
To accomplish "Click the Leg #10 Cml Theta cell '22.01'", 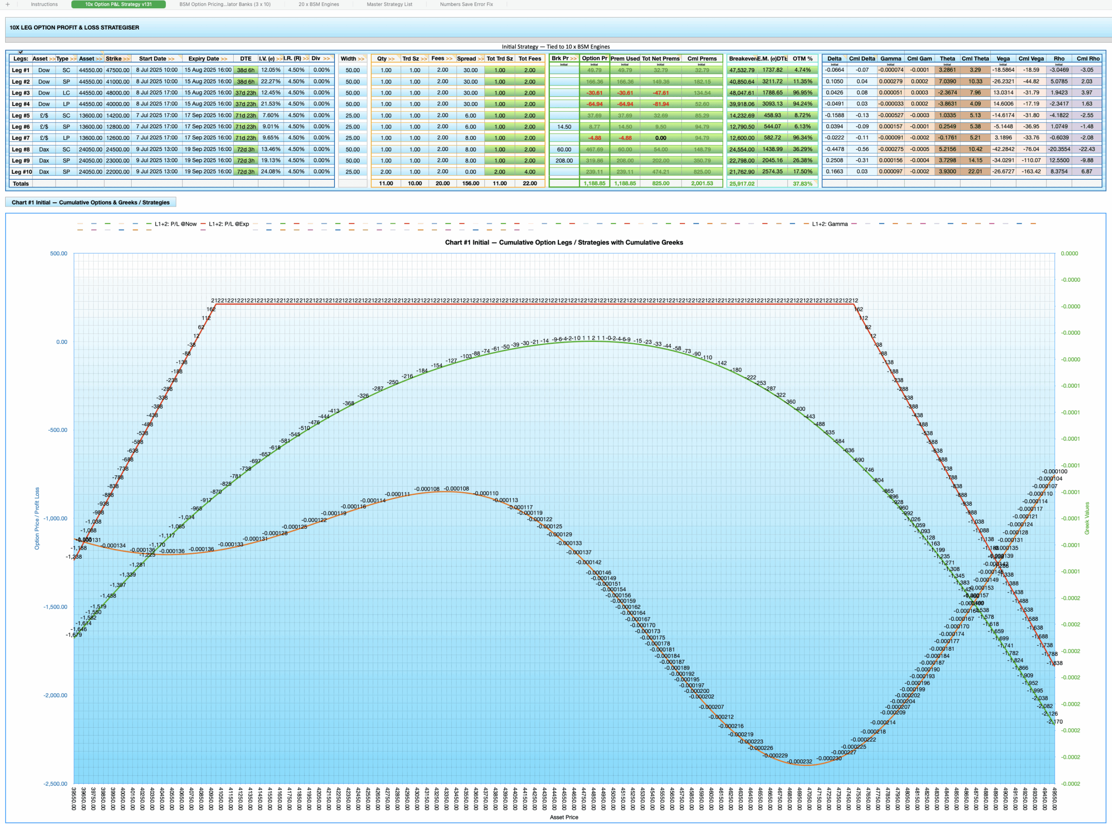I will tap(975, 172).
